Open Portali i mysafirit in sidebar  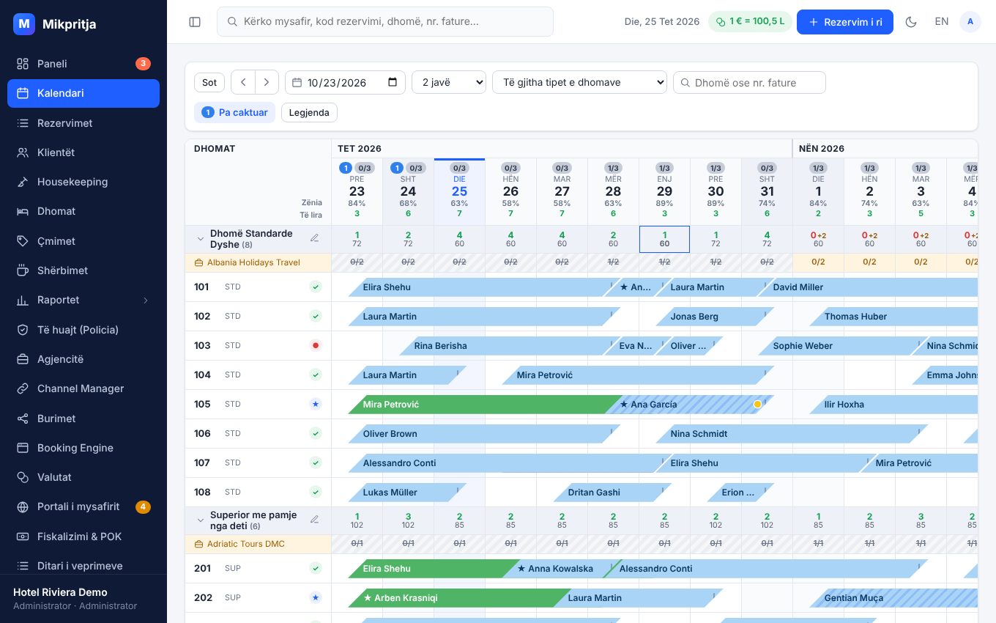coord(83,506)
